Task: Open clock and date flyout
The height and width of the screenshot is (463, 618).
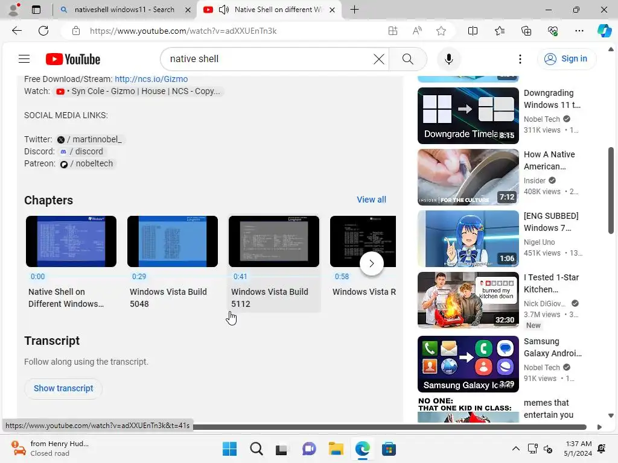Action: 578,449
